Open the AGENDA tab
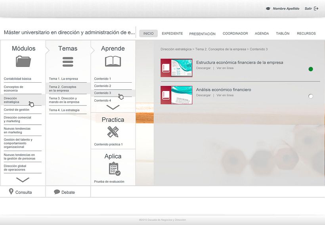 (x=262, y=33)
